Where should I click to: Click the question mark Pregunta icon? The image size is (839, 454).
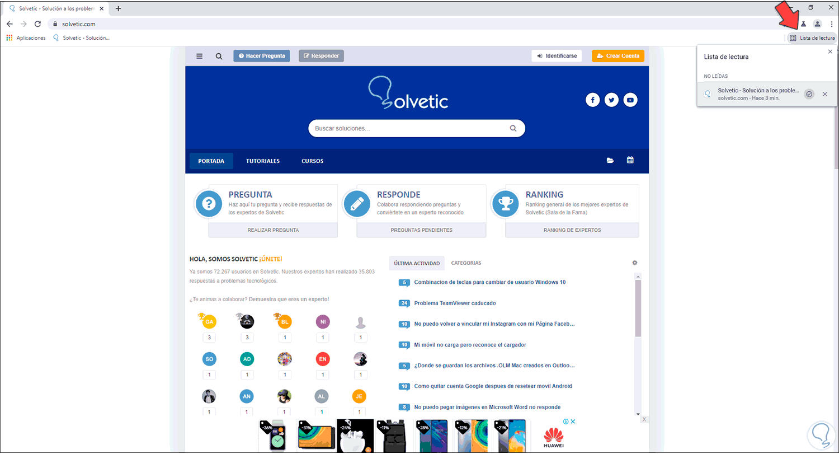click(208, 203)
